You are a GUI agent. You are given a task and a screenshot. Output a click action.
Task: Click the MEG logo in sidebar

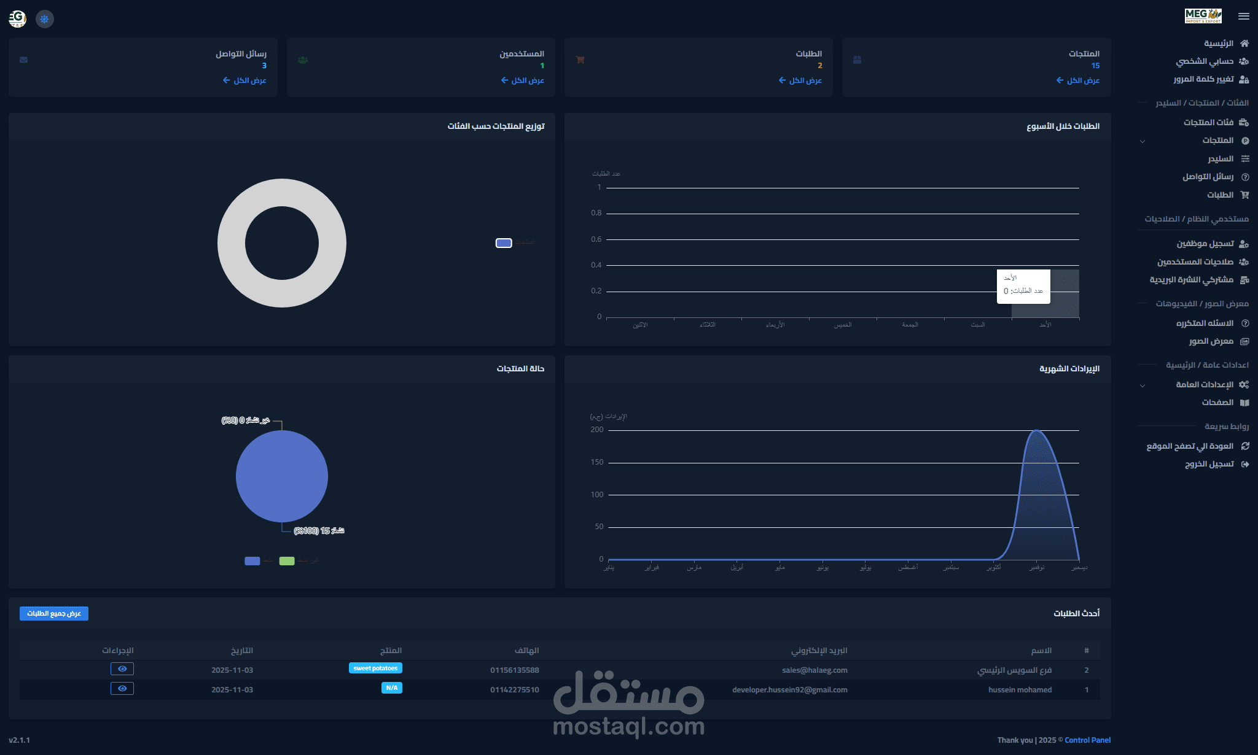[x=1203, y=16]
